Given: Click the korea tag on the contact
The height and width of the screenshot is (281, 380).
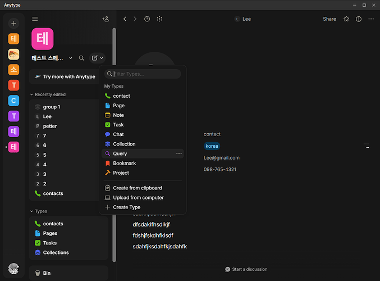Looking at the screenshot, I should click(212, 146).
